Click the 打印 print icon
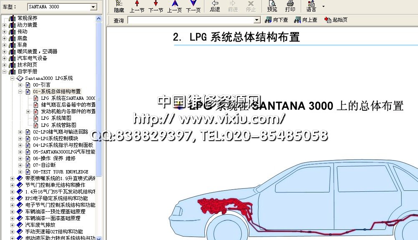The image size is (418, 240). [290, 6]
